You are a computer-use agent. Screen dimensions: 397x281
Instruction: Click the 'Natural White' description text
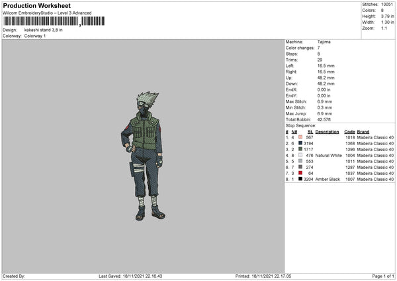329,156
